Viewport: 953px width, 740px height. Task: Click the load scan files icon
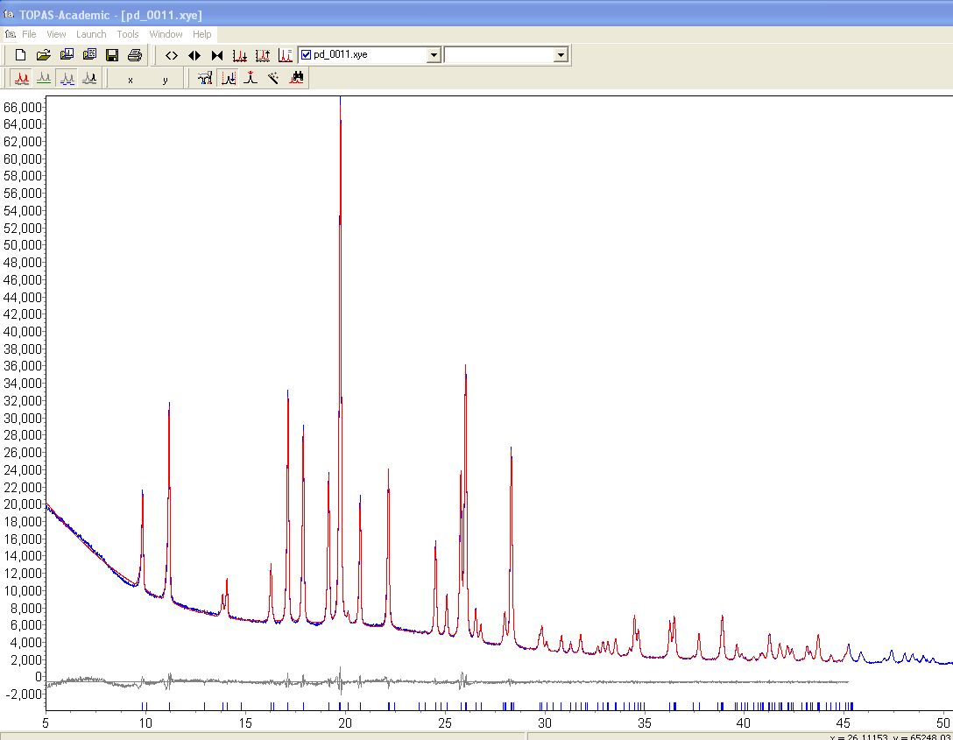click(67, 55)
